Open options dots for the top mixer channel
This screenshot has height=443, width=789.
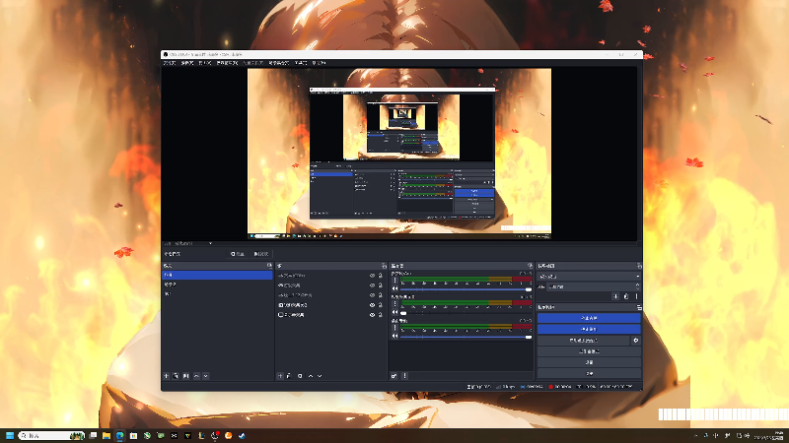(x=395, y=281)
